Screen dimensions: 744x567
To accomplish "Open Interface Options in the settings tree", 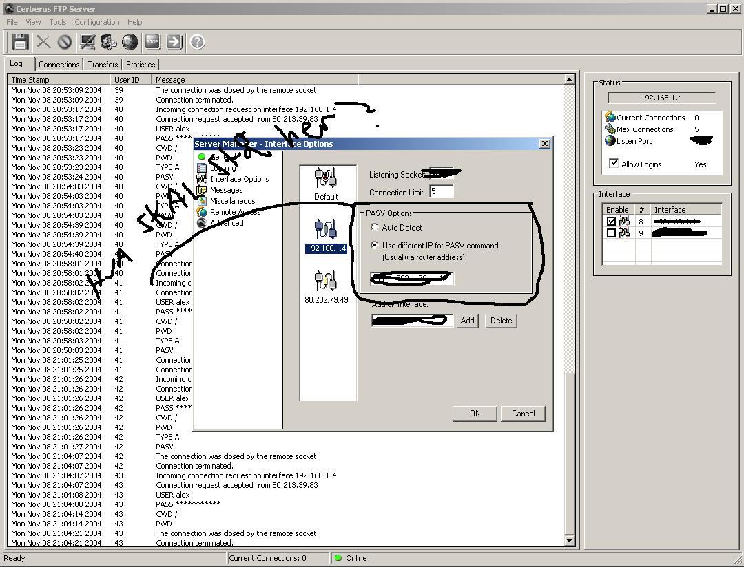I will (x=239, y=179).
